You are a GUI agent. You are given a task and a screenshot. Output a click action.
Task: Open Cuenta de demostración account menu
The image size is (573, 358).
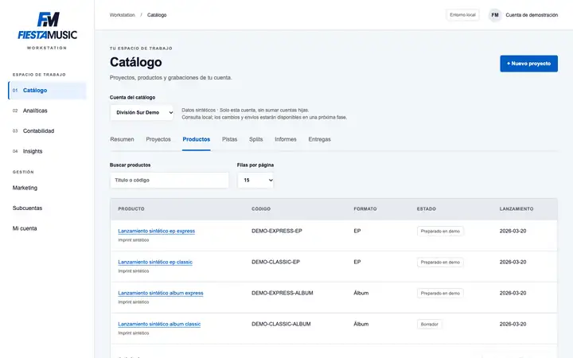[532, 15]
